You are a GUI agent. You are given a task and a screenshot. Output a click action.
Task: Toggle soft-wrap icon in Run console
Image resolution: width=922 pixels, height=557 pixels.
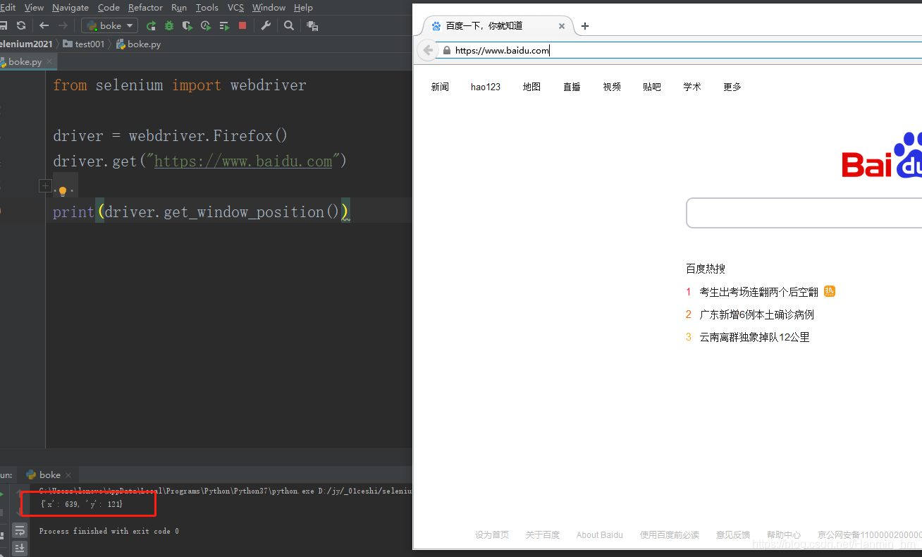(20, 530)
